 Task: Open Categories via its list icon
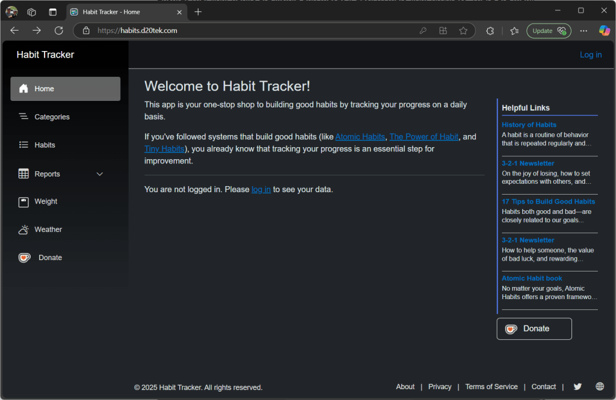pyautogui.click(x=23, y=117)
